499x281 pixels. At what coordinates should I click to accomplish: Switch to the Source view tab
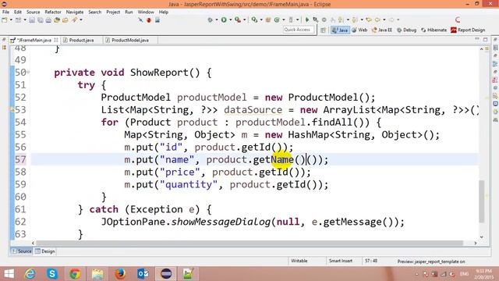22,251
